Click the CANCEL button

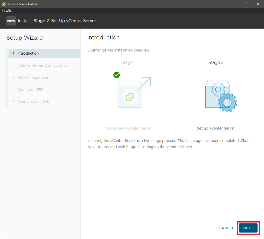[226, 228]
